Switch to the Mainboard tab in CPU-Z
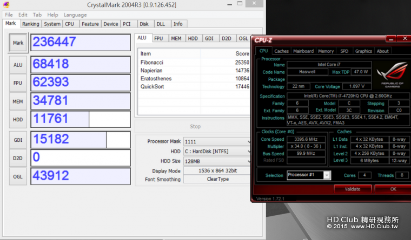Viewport: 411px width, 240px height. (303, 51)
